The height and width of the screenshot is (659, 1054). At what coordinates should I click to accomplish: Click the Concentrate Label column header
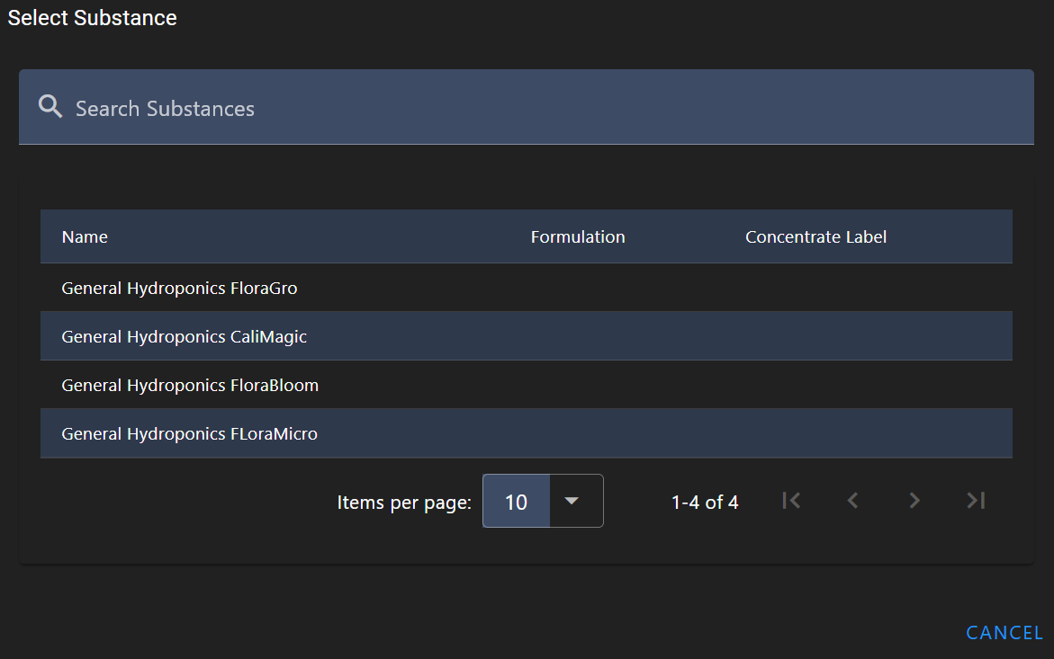tap(815, 237)
